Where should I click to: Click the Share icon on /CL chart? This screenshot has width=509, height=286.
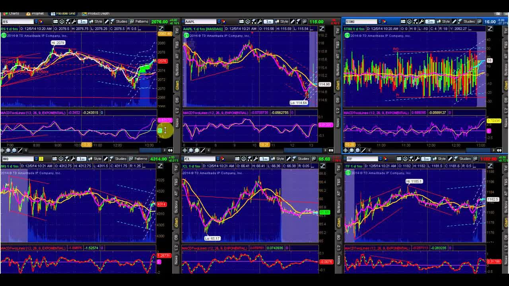[237, 159]
